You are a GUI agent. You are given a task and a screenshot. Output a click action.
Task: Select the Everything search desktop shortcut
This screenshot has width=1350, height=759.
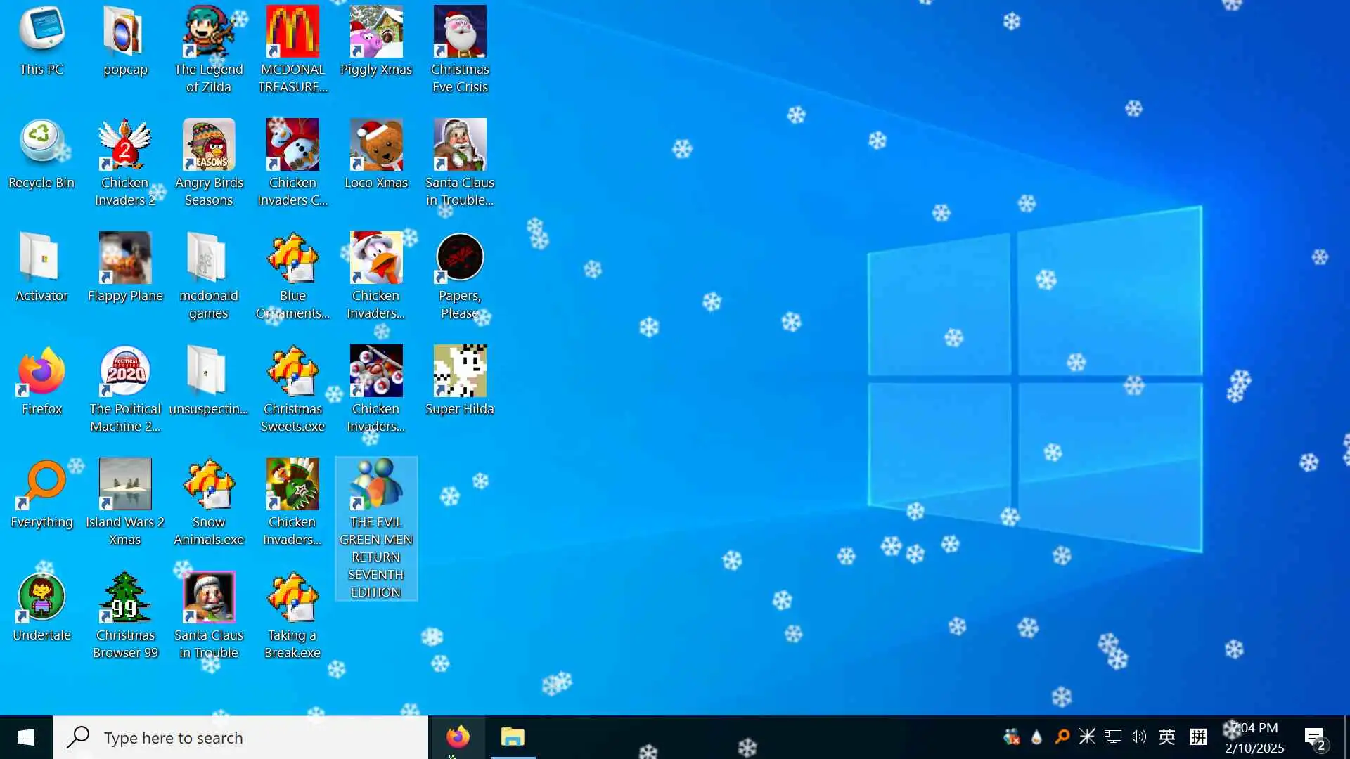41,484
